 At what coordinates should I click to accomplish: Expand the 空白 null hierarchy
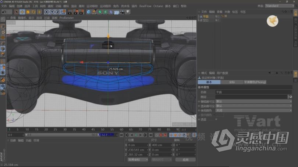[199, 20]
